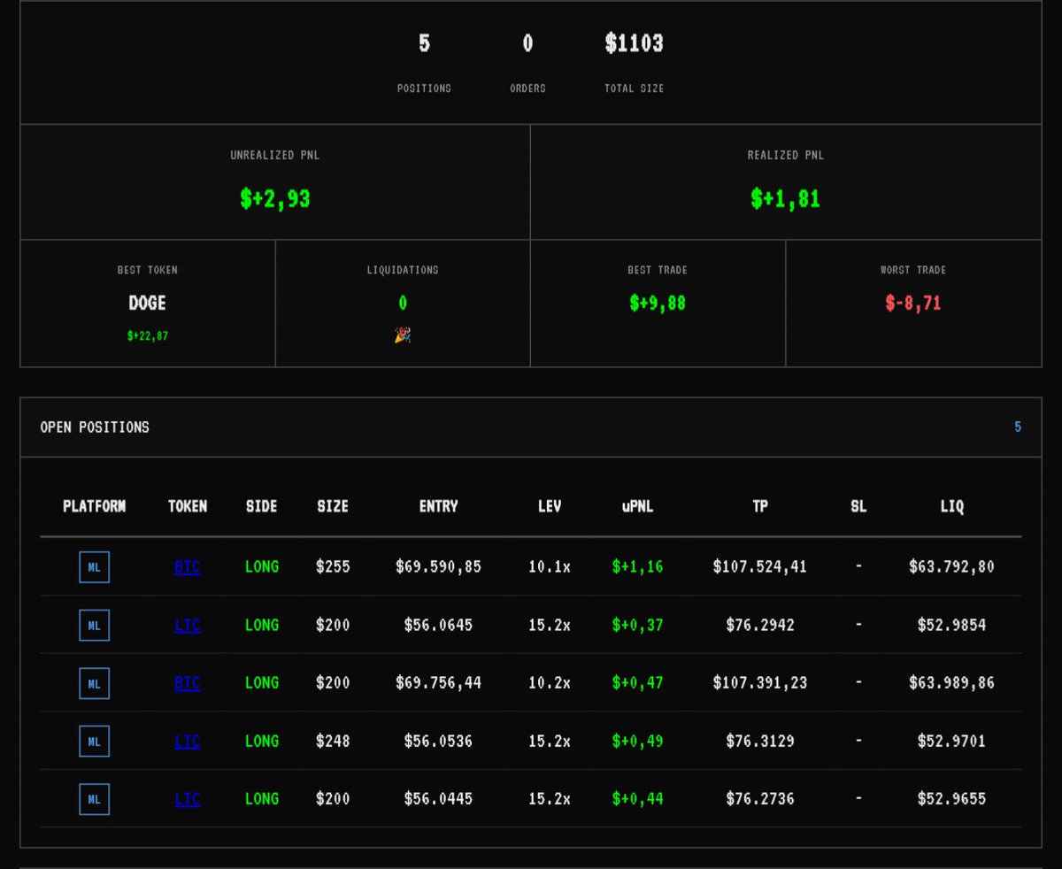Click the 10.1x leverage value
The height and width of the screenshot is (869, 1062).
550,567
